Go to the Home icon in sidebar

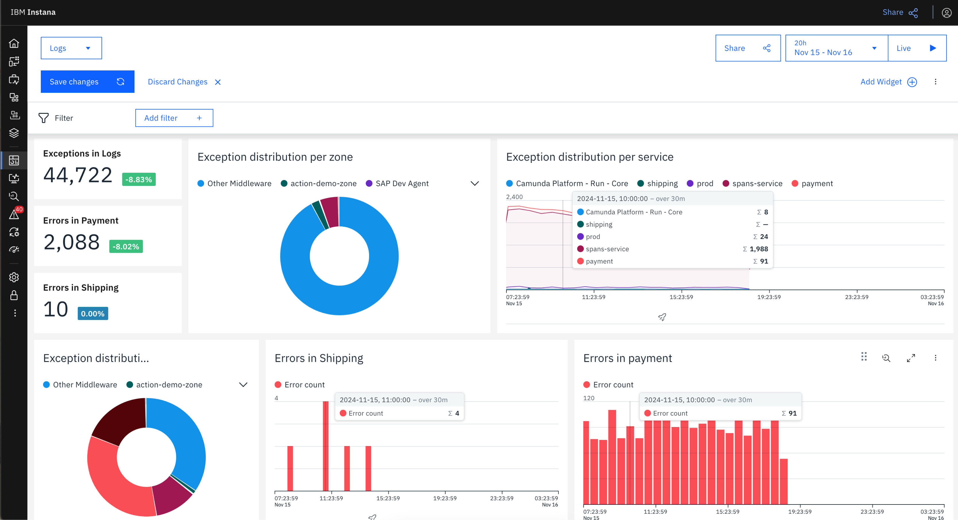[x=14, y=43]
